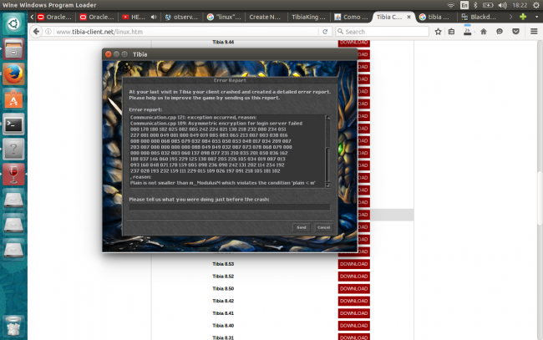Open the Terminal from the launcher
543x340 pixels.
(13, 124)
